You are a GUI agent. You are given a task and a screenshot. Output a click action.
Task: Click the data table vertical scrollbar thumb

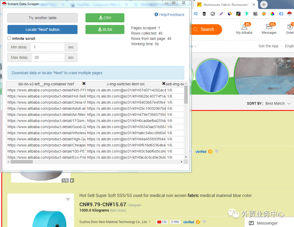tap(186, 95)
